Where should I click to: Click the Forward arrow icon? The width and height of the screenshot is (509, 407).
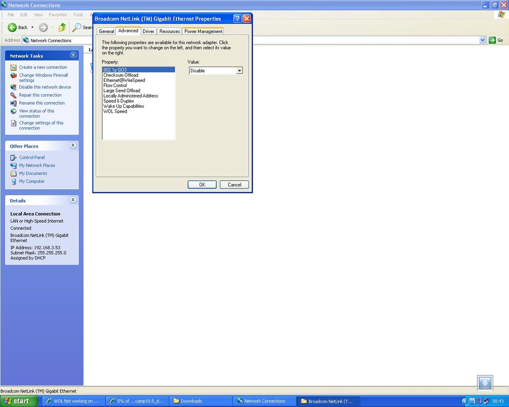point(43,27)
